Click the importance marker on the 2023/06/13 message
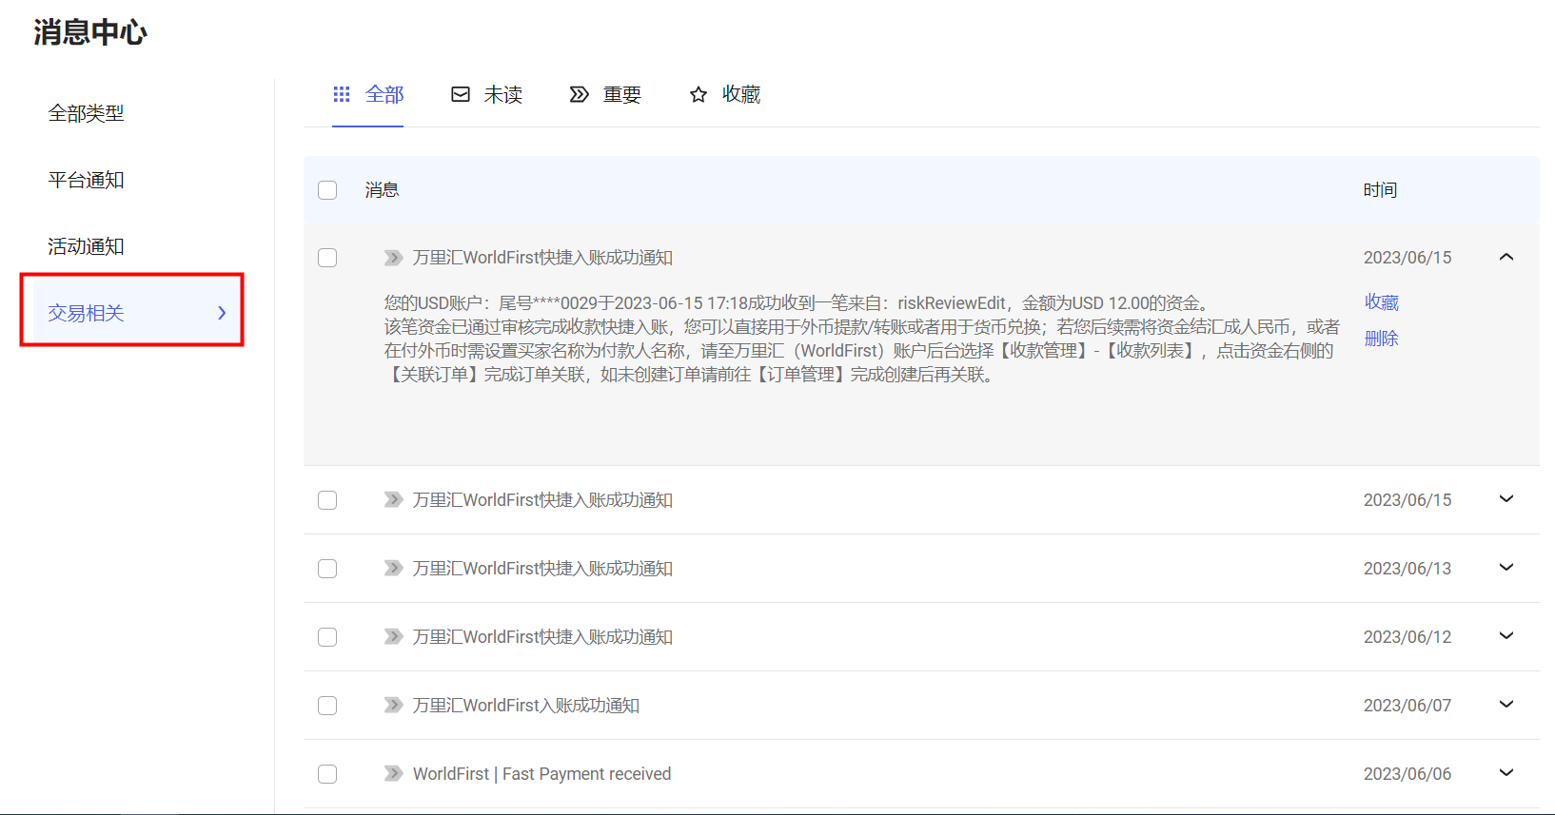1555x815 pixels. point(393,568)
